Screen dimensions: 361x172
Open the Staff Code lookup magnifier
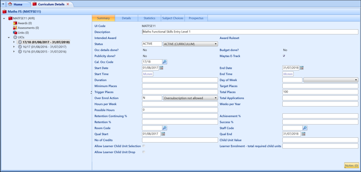coord(305,128)
